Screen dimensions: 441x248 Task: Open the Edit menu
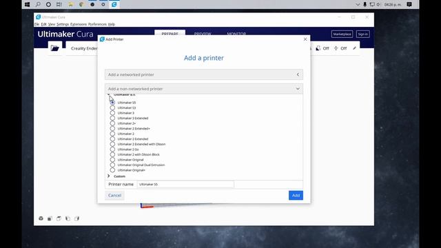(43, 25)
